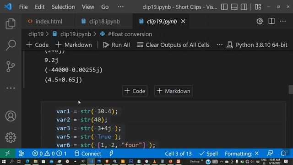This screenshot has width=293, height=165.
Task: Toggle the primary side bar layout icon
Action: 224,7
